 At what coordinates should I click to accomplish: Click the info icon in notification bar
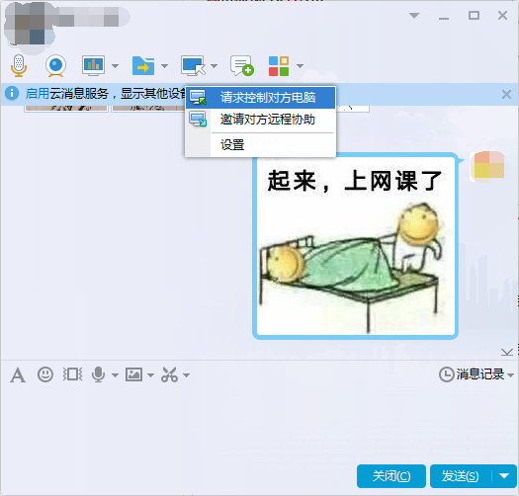point(12,93)
